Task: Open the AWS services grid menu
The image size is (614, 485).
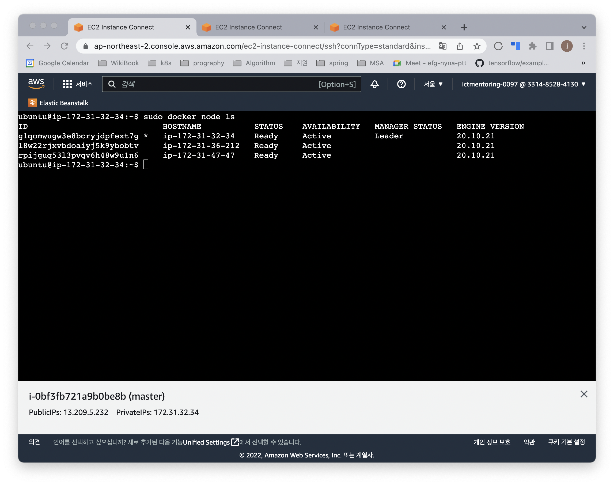Action: coord(67,84)
